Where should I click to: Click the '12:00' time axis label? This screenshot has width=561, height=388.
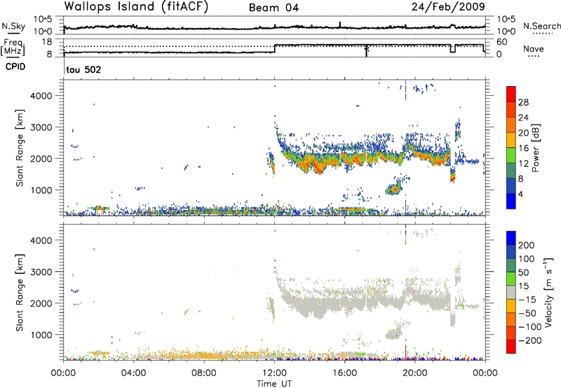pos(274,373)
